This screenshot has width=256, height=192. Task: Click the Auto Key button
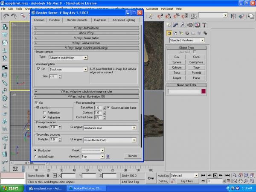pyautogui.click(x=163, y=175)
